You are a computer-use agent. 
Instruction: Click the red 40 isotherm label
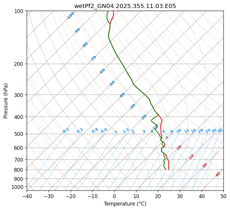tap(218, 174)
